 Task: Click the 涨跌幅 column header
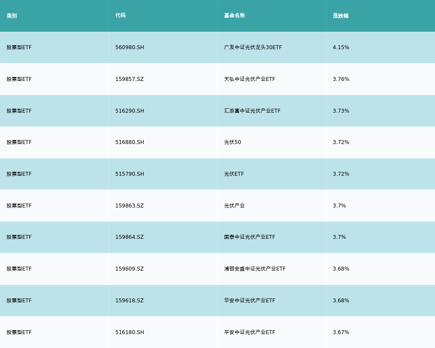tap(341, 16)
